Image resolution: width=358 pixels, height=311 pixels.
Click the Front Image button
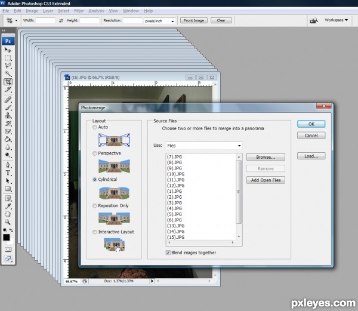[193, 20]
